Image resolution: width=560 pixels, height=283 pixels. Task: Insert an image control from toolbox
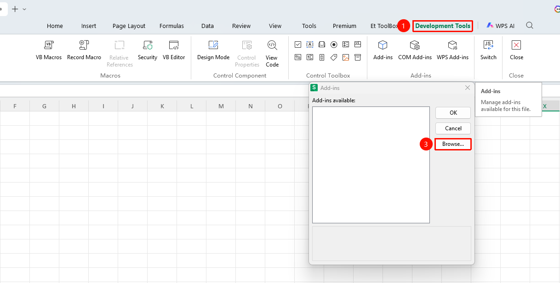(346, 57)
